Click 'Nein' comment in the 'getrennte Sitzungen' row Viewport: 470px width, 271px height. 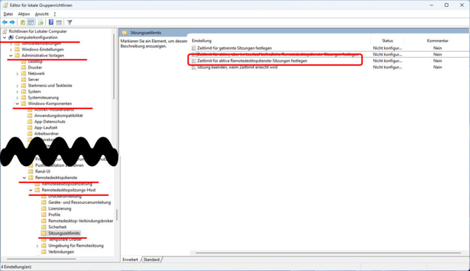pyautogui.click(x=437, y=48)
